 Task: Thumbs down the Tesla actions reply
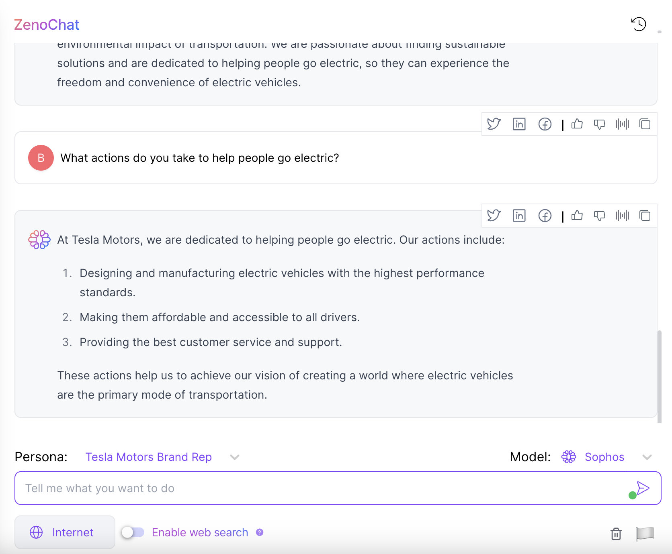coord(599,216)
